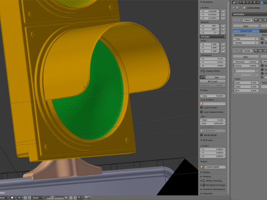
Task: Open the viewport shading dropdown
Action: coord(13,198)
